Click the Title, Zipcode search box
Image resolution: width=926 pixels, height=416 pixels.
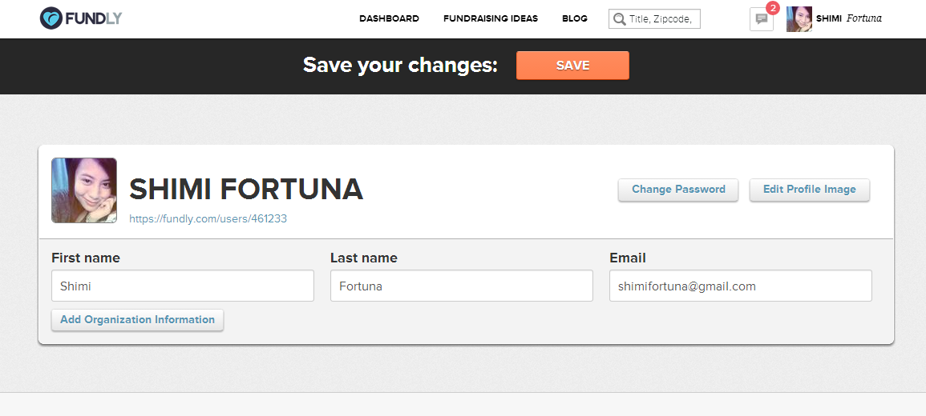point(654,19)
